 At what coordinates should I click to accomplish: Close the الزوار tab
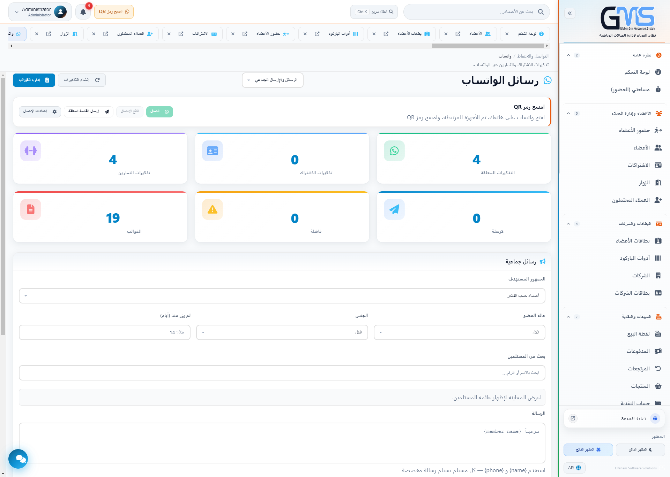[x=37, y=34]
